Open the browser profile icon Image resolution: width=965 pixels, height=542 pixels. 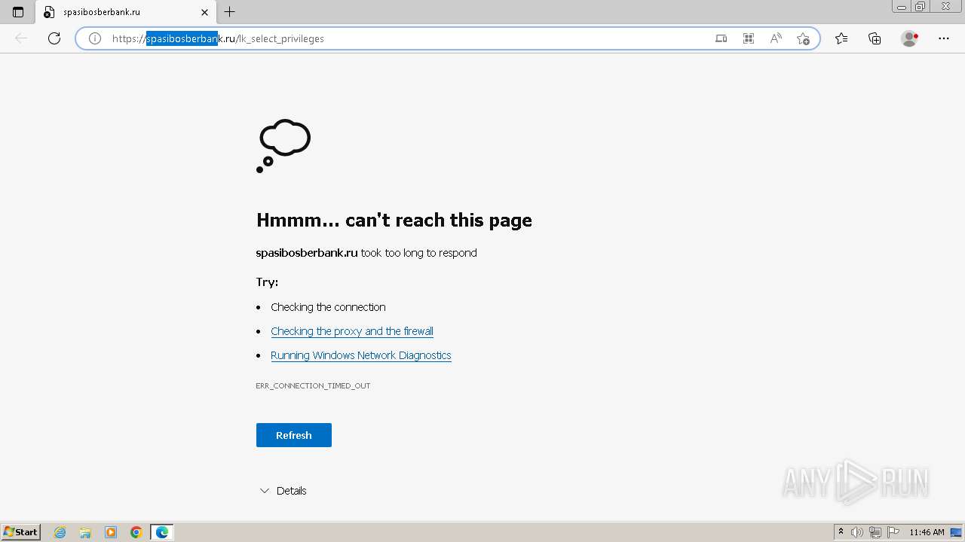910,38
